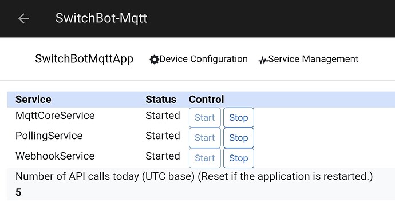Viewport: 395px width, 214px height.
Task: Go back with the left arrow icon
Action: [x=23, y=18]
